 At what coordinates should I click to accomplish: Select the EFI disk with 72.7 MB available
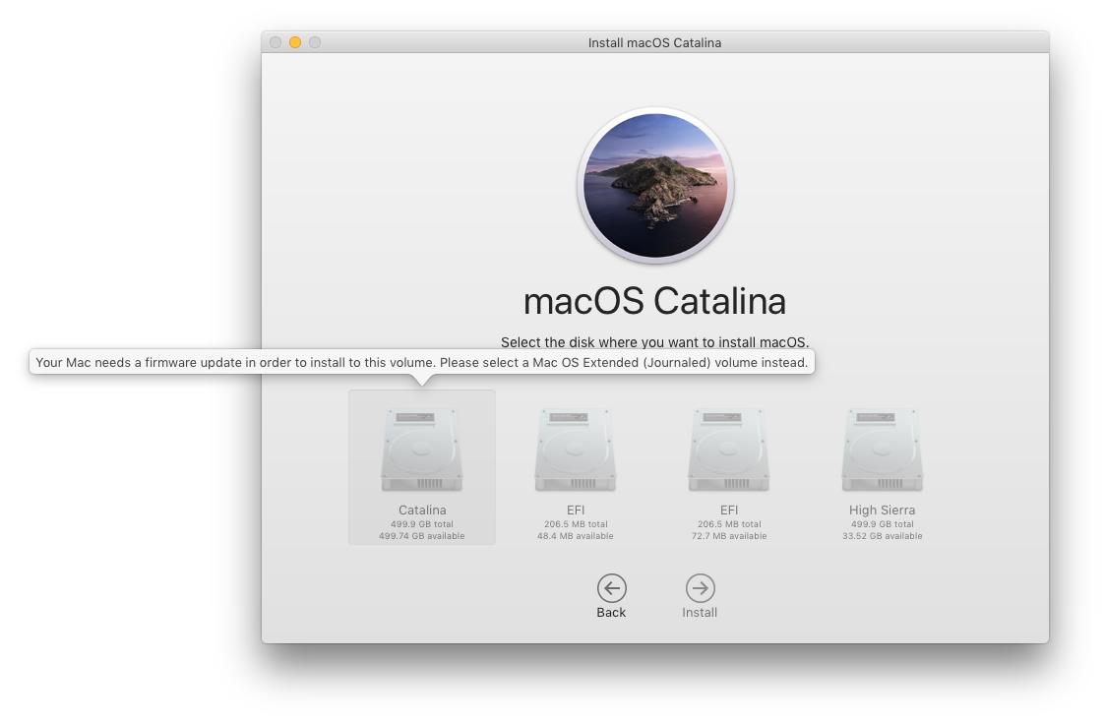tap(729, 449)
